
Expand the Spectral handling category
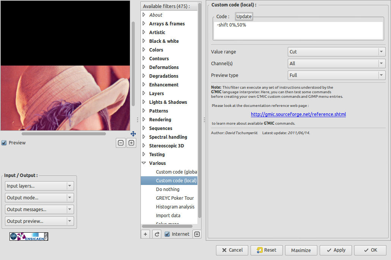[144, 137]
